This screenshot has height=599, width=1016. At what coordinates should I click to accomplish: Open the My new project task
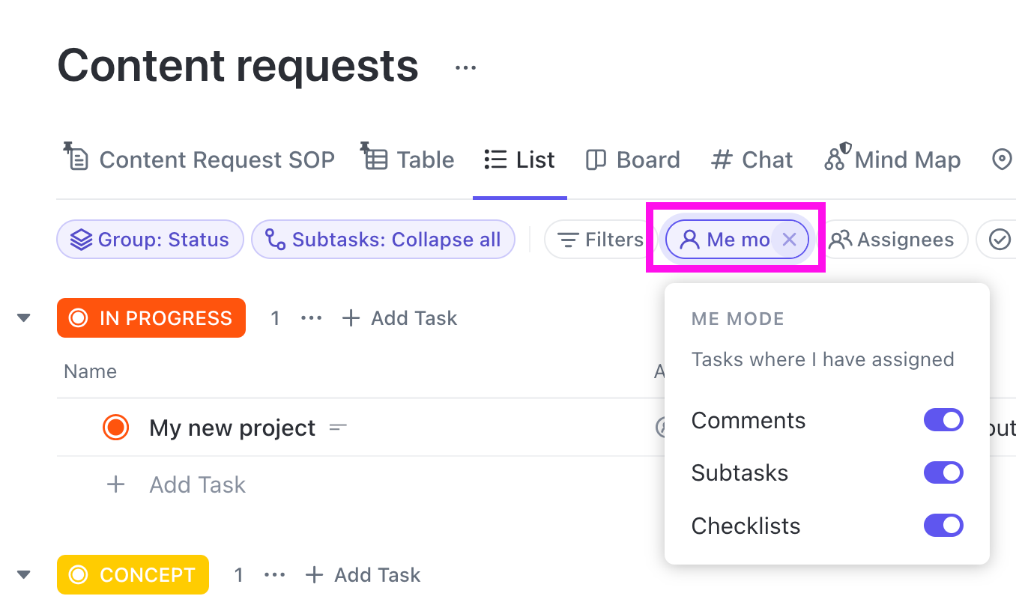pos(232,428)
